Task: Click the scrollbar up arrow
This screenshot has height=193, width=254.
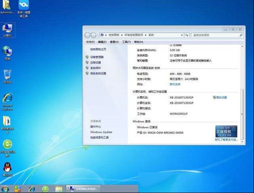Action: coord(242,47)
